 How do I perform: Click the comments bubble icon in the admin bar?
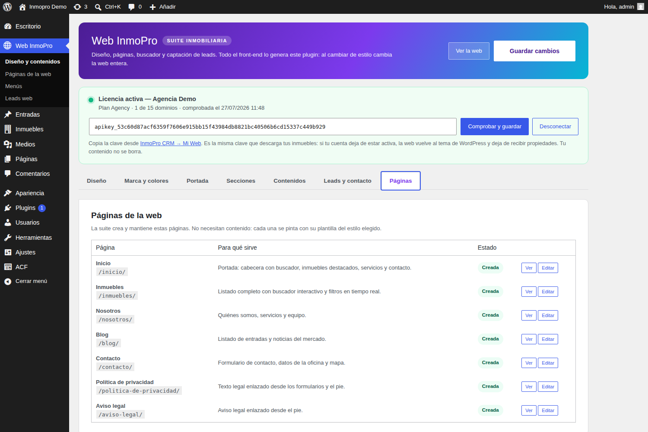click(131, 7)
